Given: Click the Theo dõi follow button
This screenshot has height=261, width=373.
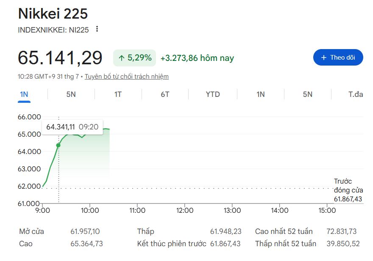Looking at the screenshot, I should [x=338, y=57].
